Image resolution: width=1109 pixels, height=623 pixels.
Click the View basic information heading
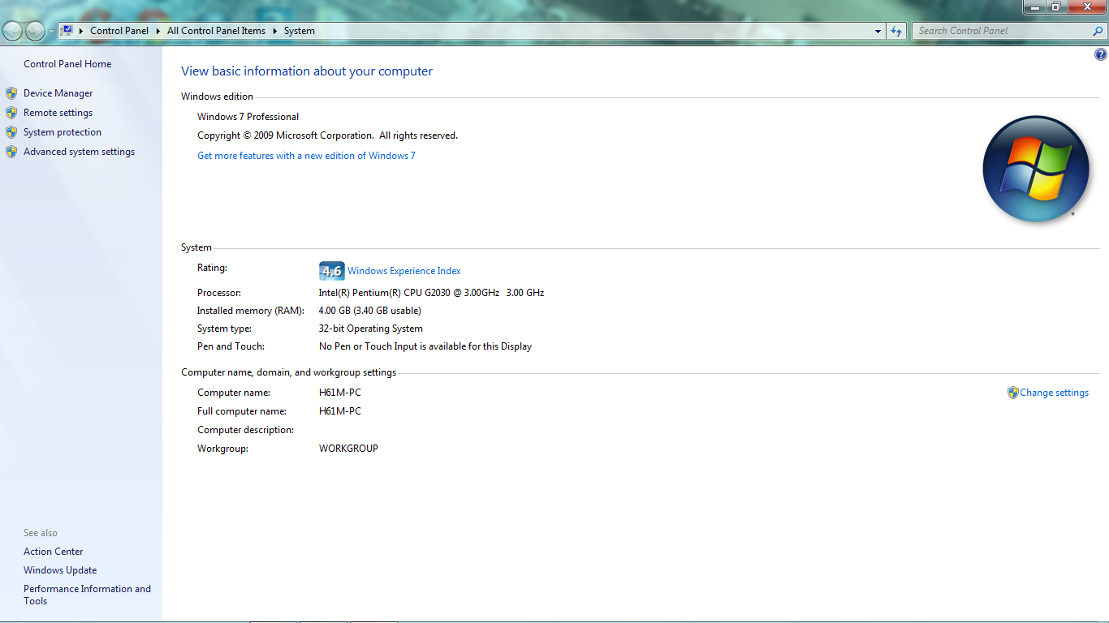coord(307,71)
